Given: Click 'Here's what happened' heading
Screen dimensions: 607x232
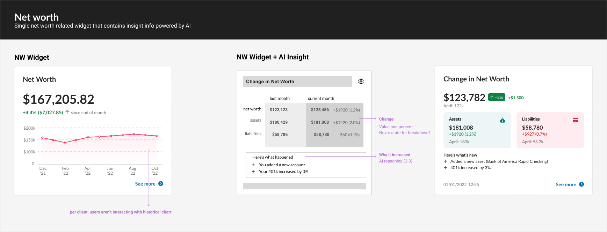Looking at the screenshot, I should 273,157.
